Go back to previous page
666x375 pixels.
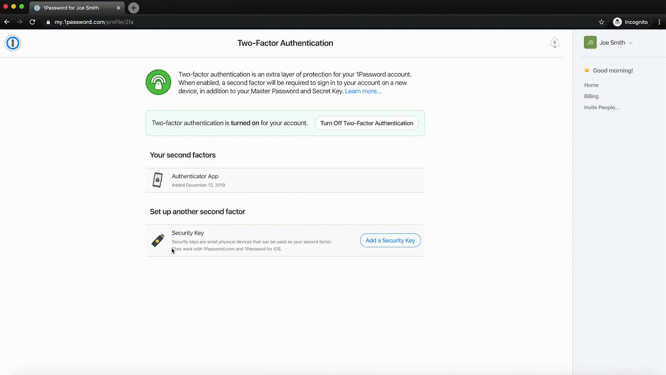pos(7,22)
